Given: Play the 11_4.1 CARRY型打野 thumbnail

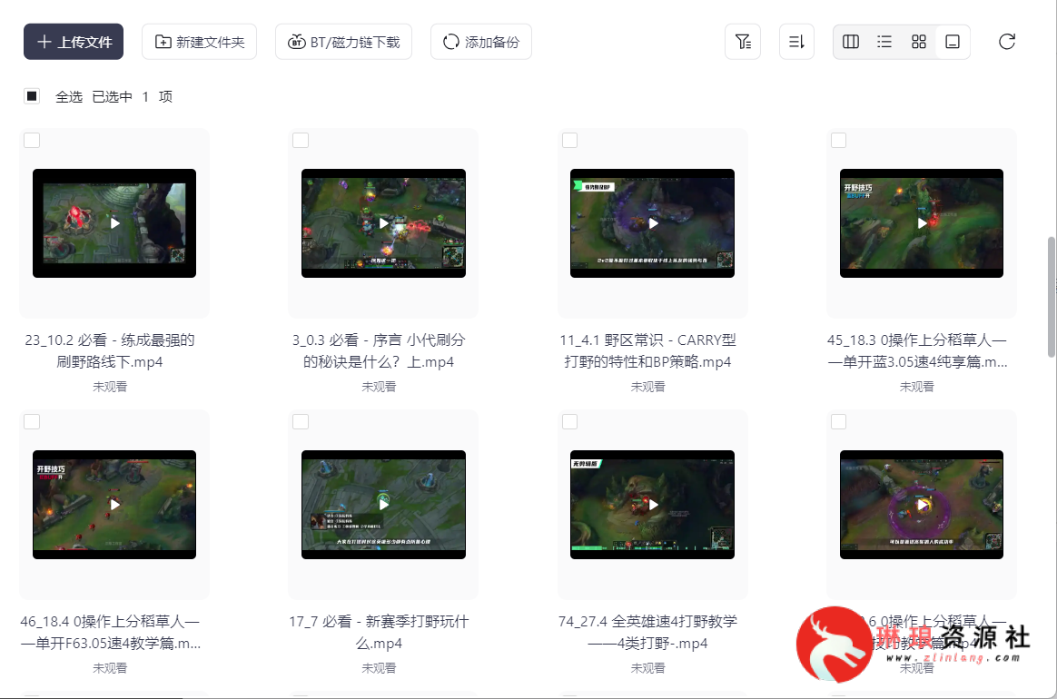Looking at the screenshot, I should coord(653,223).
